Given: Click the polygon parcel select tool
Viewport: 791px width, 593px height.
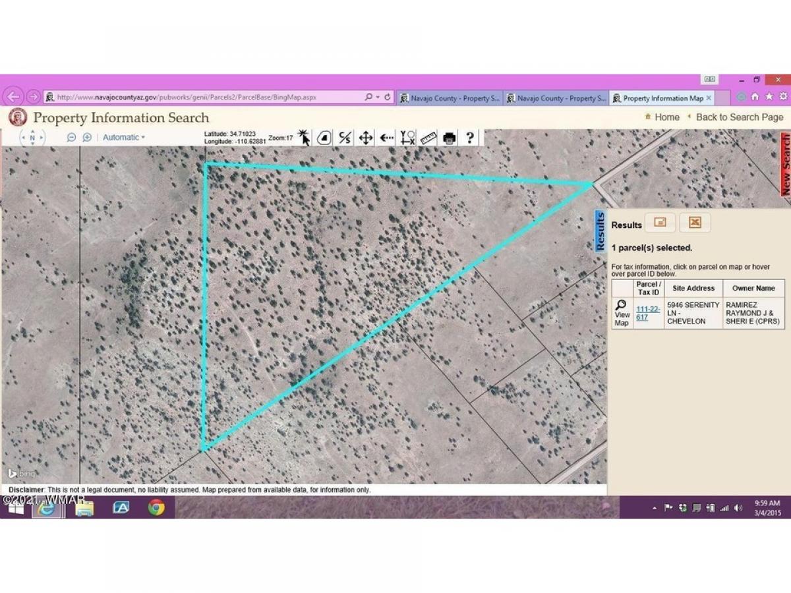Looking at the screenshot, I should [324, 138].
